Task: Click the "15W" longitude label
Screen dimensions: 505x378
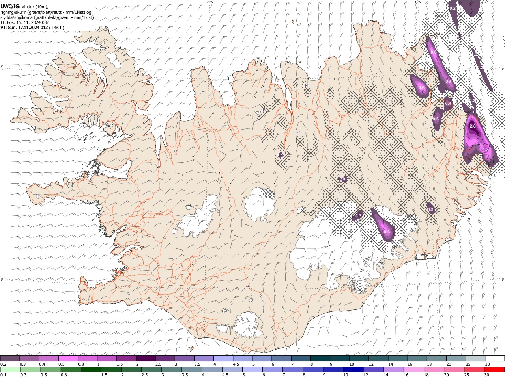Action: 418,2
